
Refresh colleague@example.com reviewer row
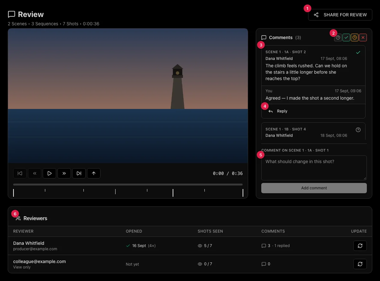click(x=360, y=264)
